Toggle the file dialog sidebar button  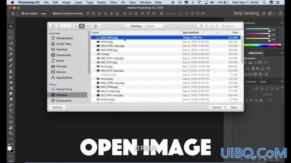pyautogui.click(x=53, y=26)
